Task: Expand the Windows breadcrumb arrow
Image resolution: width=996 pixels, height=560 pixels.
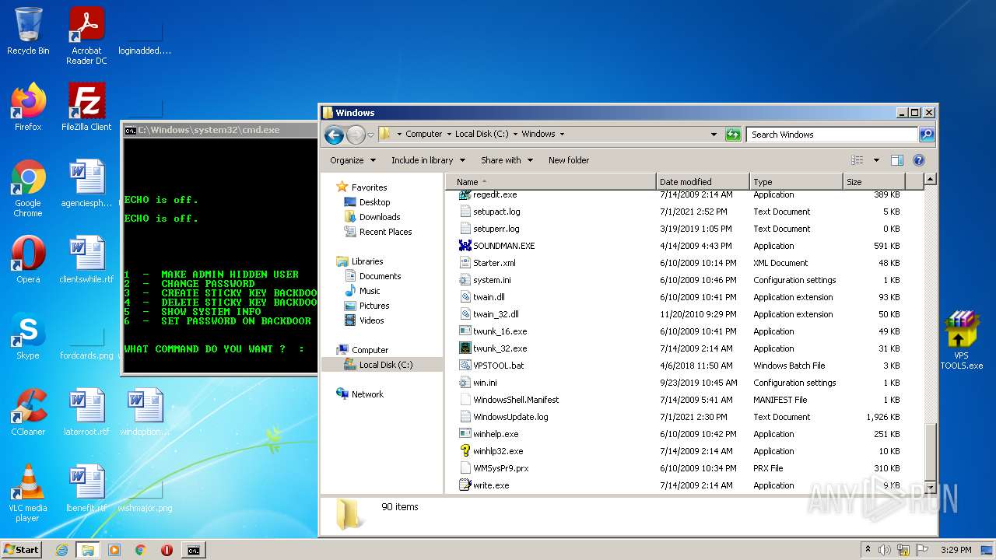Action: pyautogui.click(x=562, y=134)
